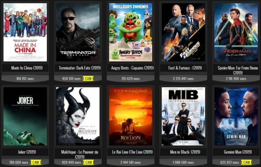
Task: Click the Angry Birds : Copains (2019) title
Action: (132, 68)
